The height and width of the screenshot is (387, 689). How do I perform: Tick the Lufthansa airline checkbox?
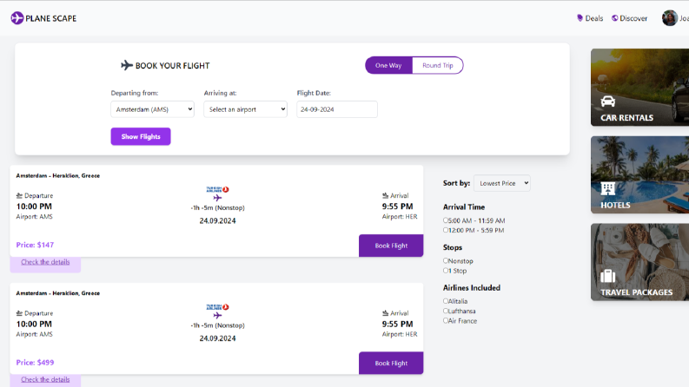(446, 311)
